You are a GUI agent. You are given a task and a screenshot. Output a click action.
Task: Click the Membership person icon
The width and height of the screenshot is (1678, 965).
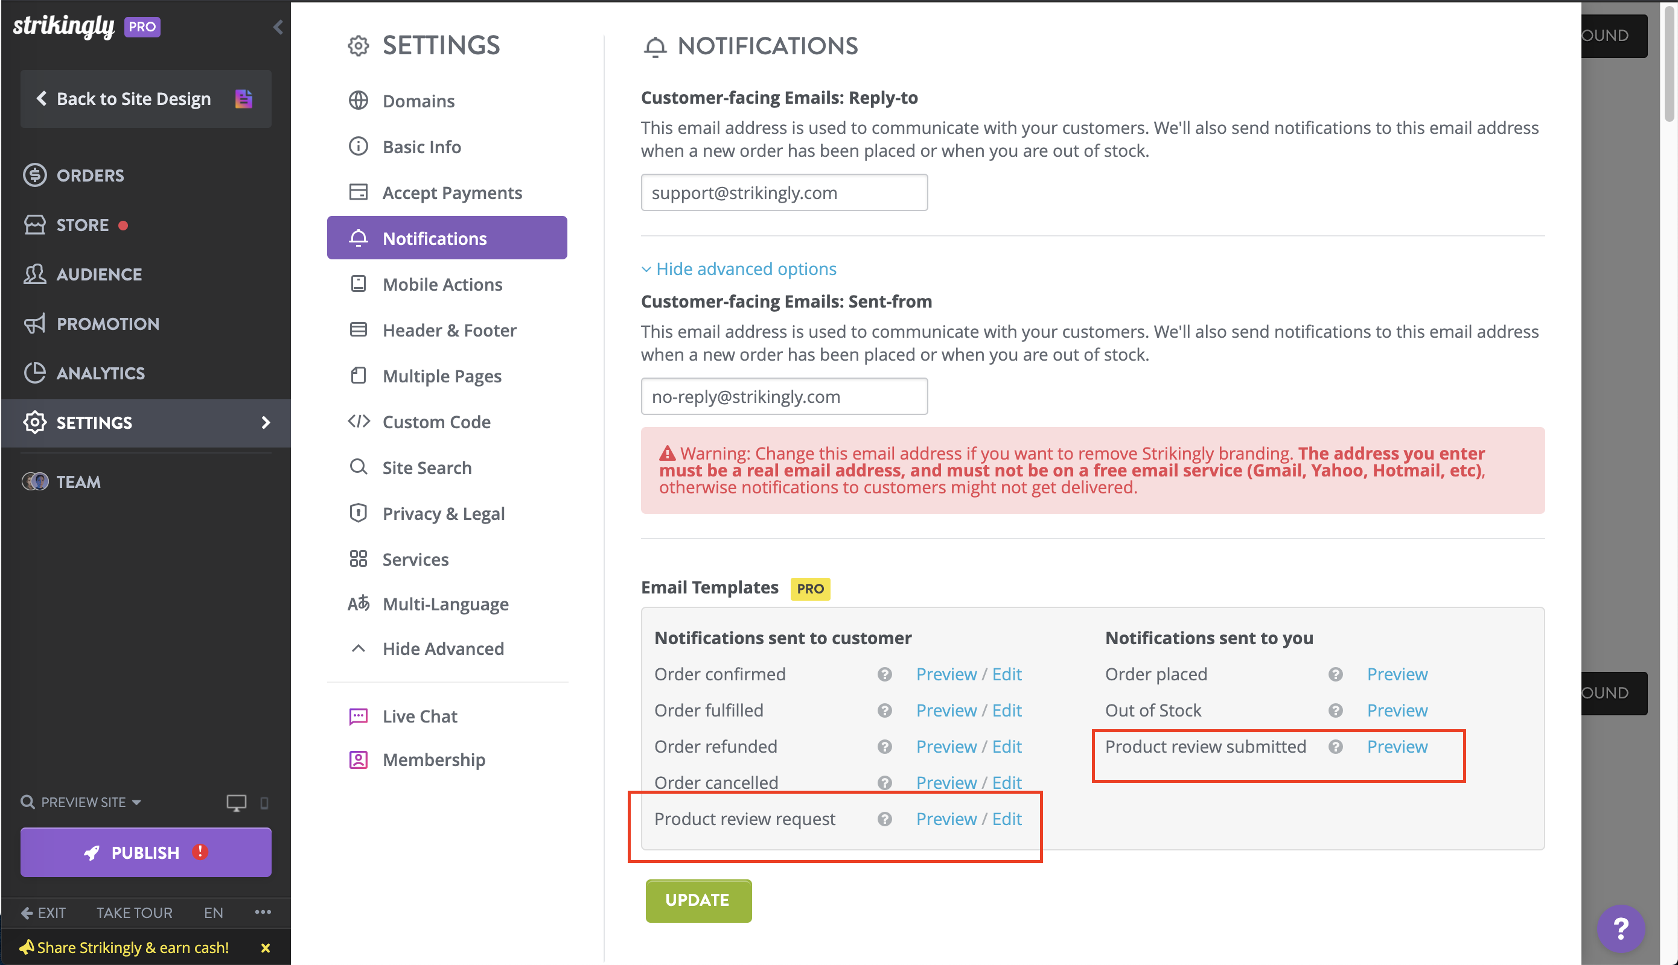coord(358,759)
